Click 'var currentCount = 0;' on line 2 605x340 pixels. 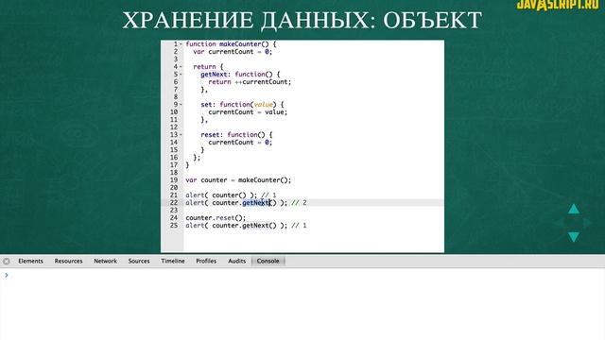tap(233, 52)
